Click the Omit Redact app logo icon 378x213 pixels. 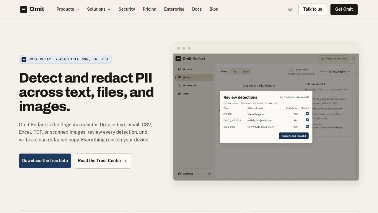[178, 59]
